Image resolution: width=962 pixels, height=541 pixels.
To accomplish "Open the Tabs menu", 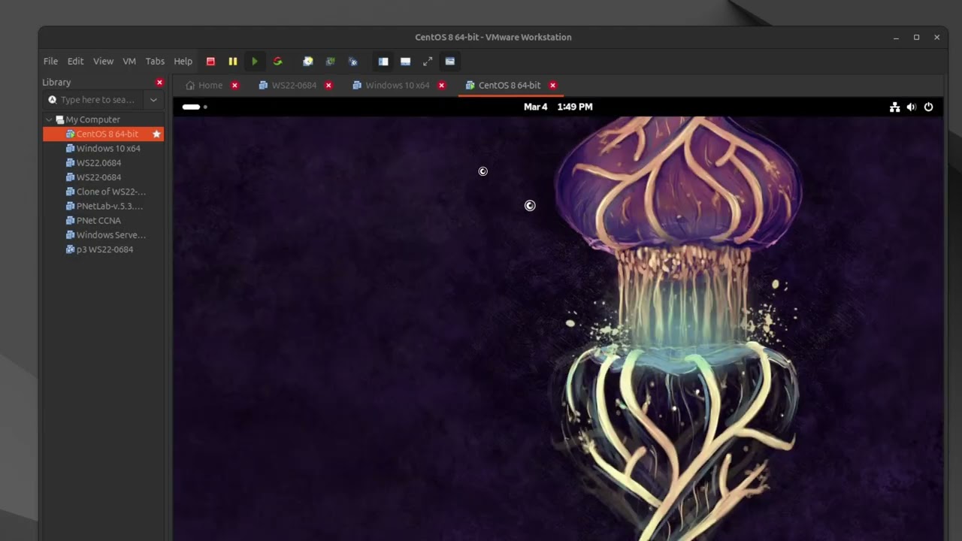I will (155, 62).
